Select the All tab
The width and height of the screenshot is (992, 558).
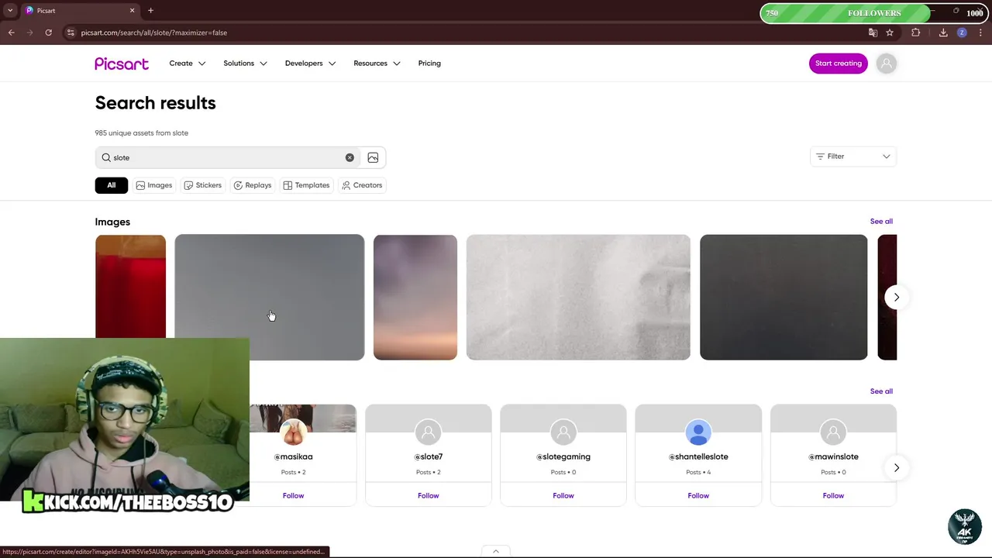pos(112,185)
